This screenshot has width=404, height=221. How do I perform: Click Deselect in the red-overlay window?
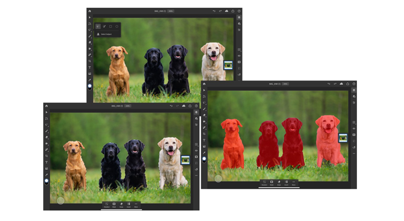(264, 183)
